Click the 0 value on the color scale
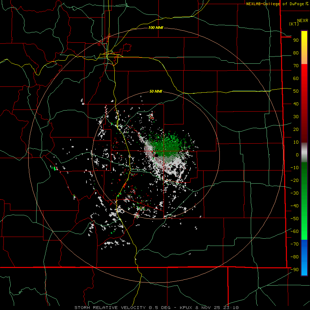Screen dimensions: 310x310 297,155
